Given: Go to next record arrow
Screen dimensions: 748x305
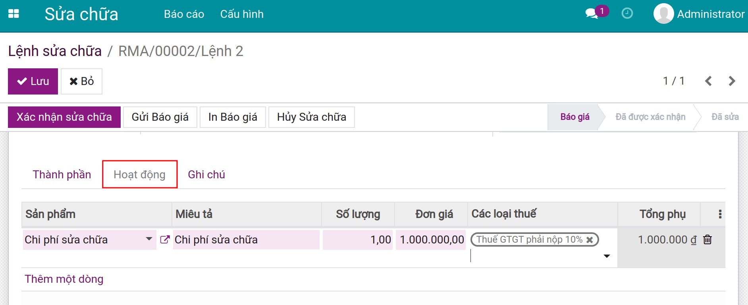Looking at the screenshot, I should coord(732,81).
